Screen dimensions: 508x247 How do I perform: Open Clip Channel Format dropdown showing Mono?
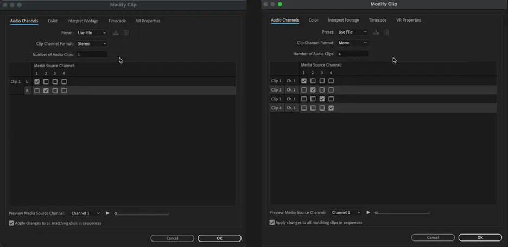(x=352, y=43)
